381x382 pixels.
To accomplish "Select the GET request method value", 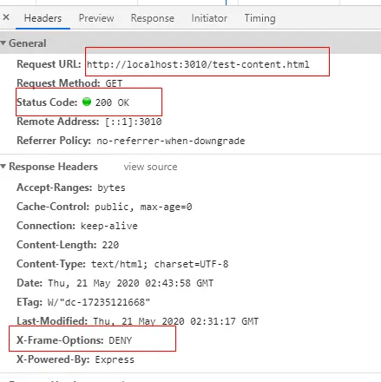I will [114, 83].
